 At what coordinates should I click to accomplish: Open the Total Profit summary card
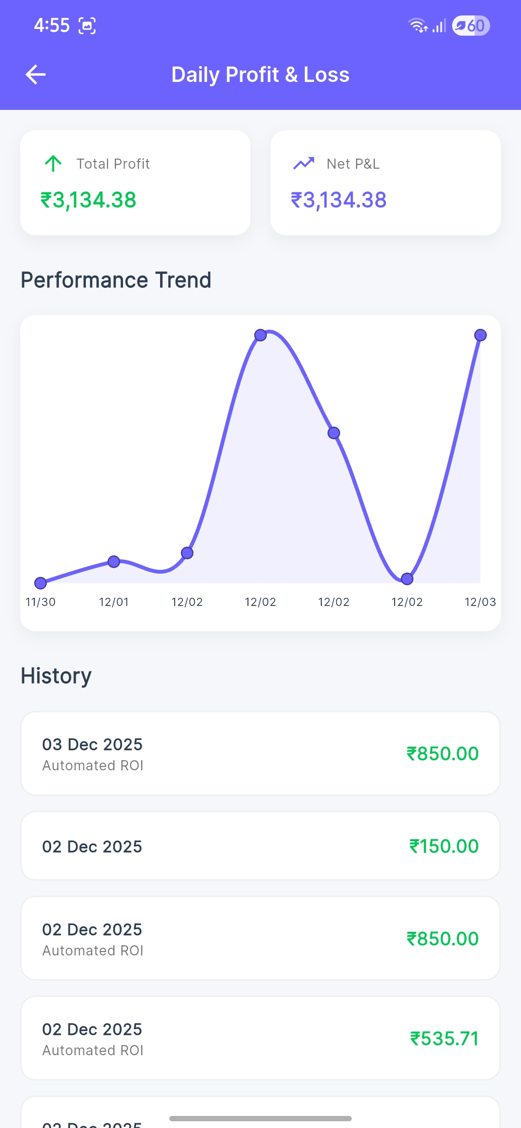click(135, 183)
